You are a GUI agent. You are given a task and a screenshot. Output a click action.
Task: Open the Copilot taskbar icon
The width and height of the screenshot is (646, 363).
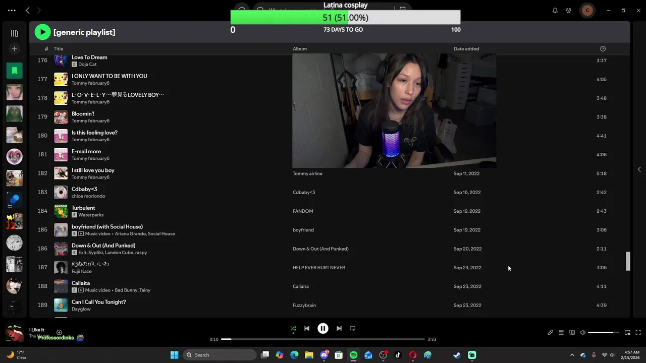click(280, 355)
